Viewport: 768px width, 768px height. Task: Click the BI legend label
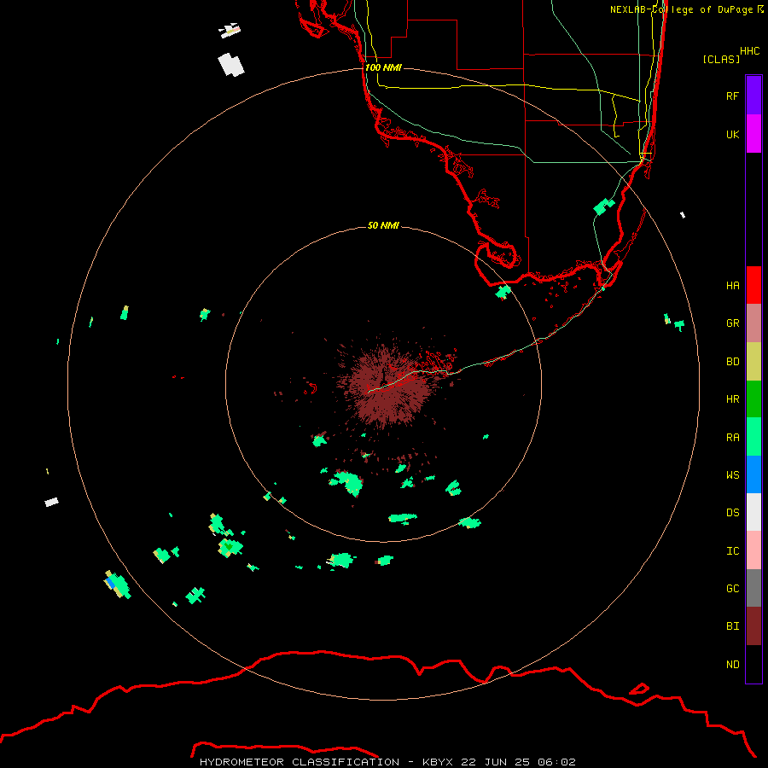coord(732,626)
